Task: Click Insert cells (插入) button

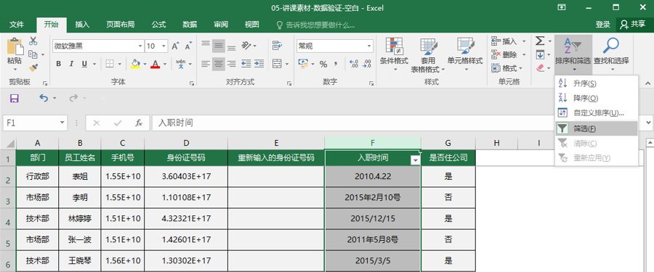Action: pyautogui.click(x=504, y=41)
